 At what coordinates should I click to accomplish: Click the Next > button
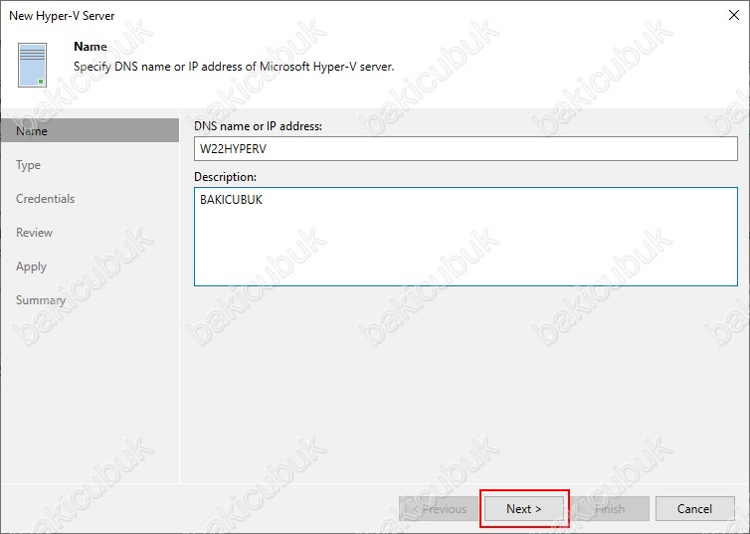524,509
